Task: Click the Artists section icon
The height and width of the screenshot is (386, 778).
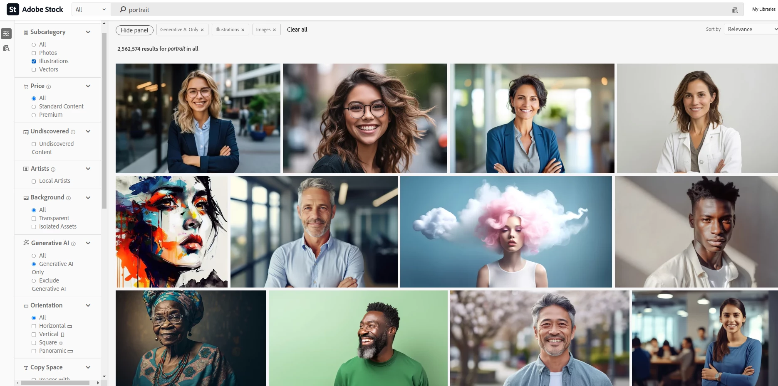Action: click(x=26, y=169)
